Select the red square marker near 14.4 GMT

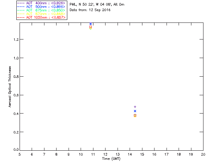135,115
